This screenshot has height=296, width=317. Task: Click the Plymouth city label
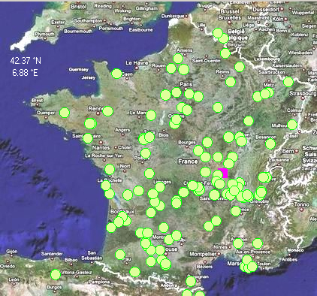pyautogui.click(x=44, y=35)
